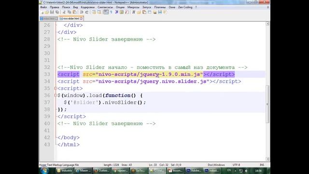This screenshot has width=309, height=174.
Task: Click the editor scrollbar up arrow
Action: tap(267, 24)
